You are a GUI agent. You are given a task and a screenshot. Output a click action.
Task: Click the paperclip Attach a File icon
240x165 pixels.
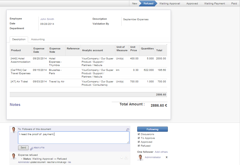pos(31,148)
